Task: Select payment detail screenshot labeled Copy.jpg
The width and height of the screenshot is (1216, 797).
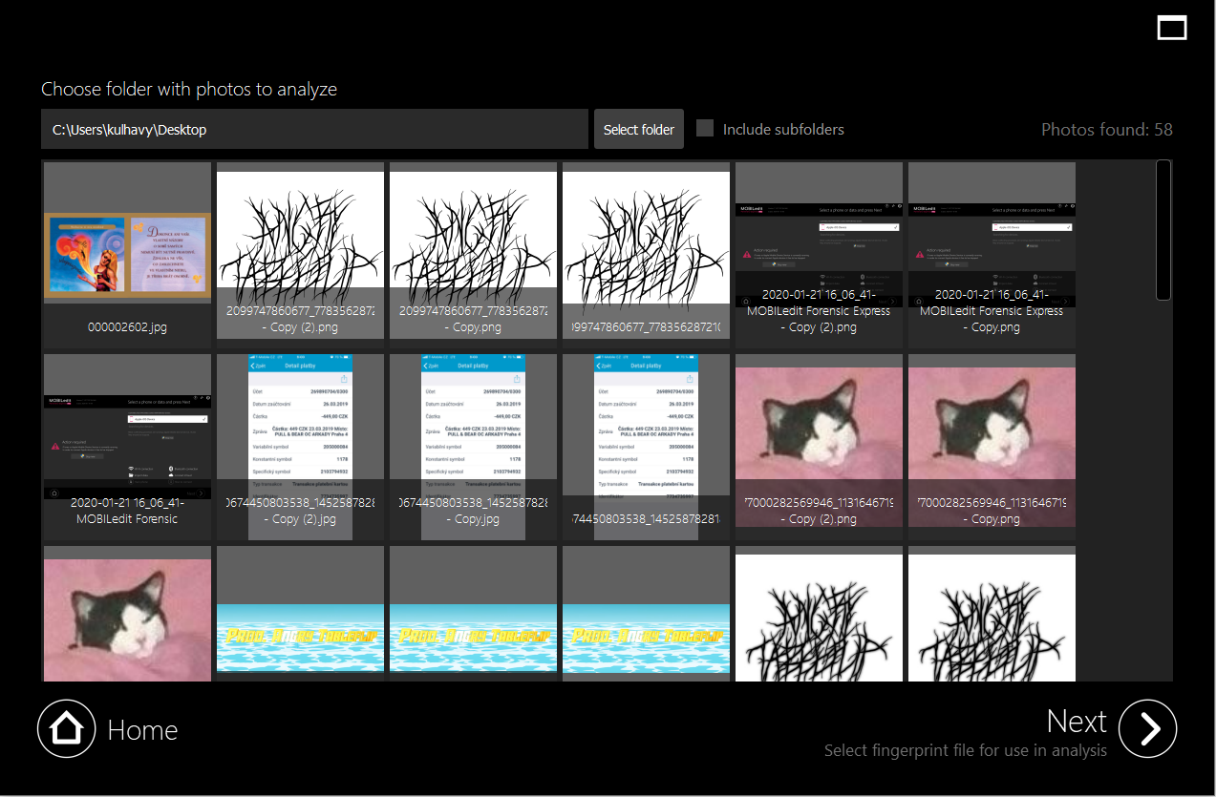Action: pos(473,446)
